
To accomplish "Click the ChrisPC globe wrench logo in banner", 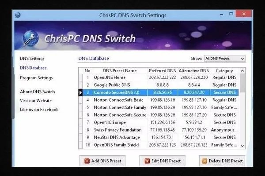I will (x=30, y=38).
